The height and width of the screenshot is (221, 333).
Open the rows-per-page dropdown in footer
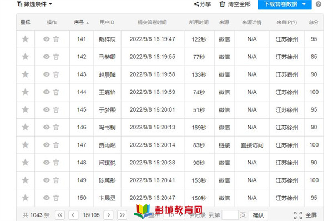174,215
